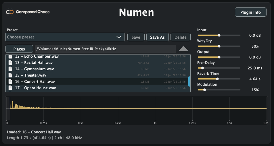Click file icon for 17 – Opera House.wav
274x146 pixels.
(x=10, y=88)
